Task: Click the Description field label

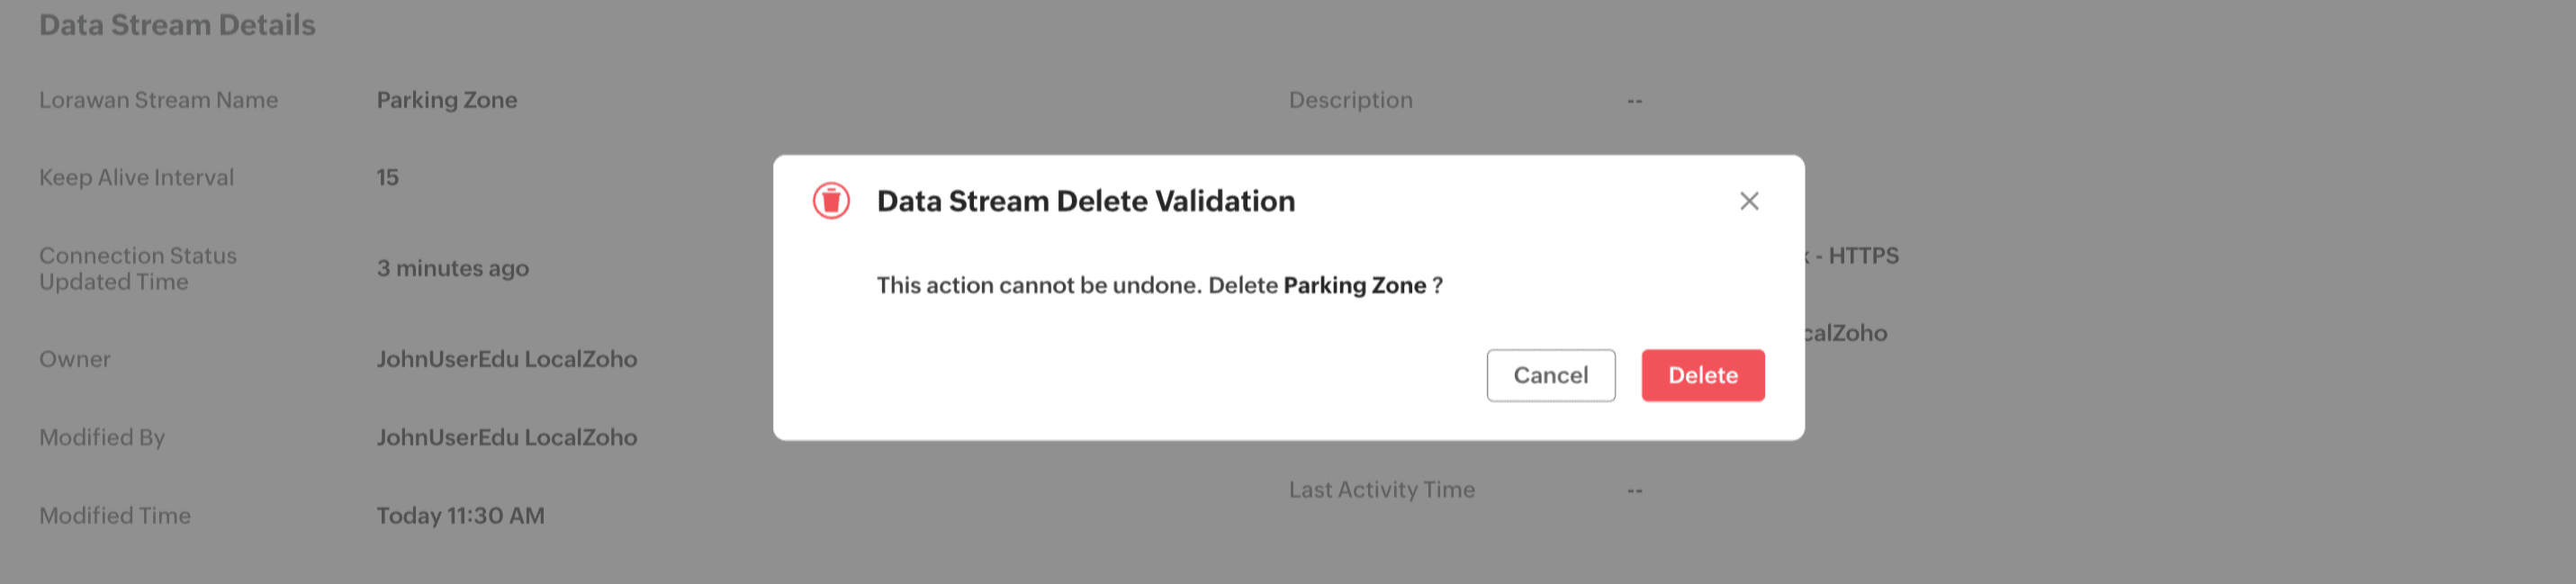Action: pos(1350,100)
